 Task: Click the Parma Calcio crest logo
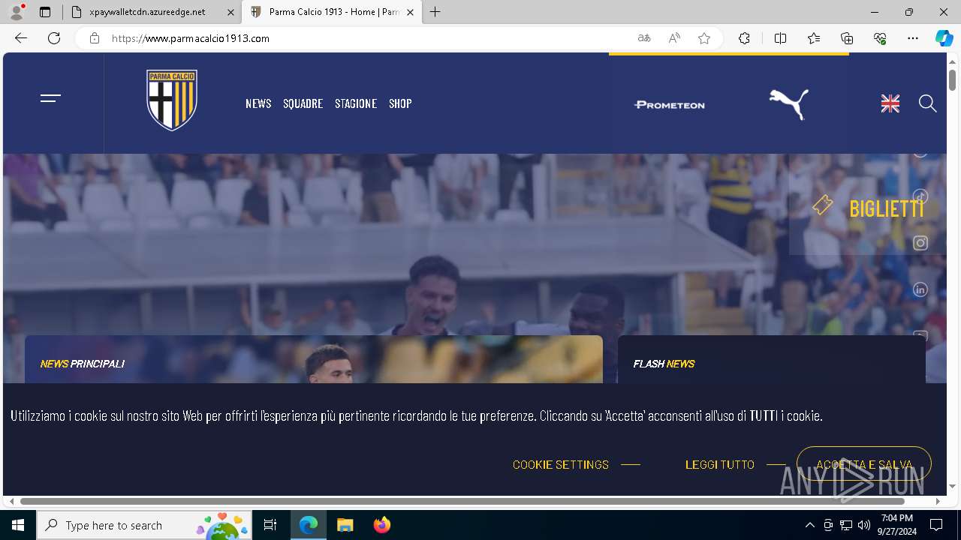(172, 100)
